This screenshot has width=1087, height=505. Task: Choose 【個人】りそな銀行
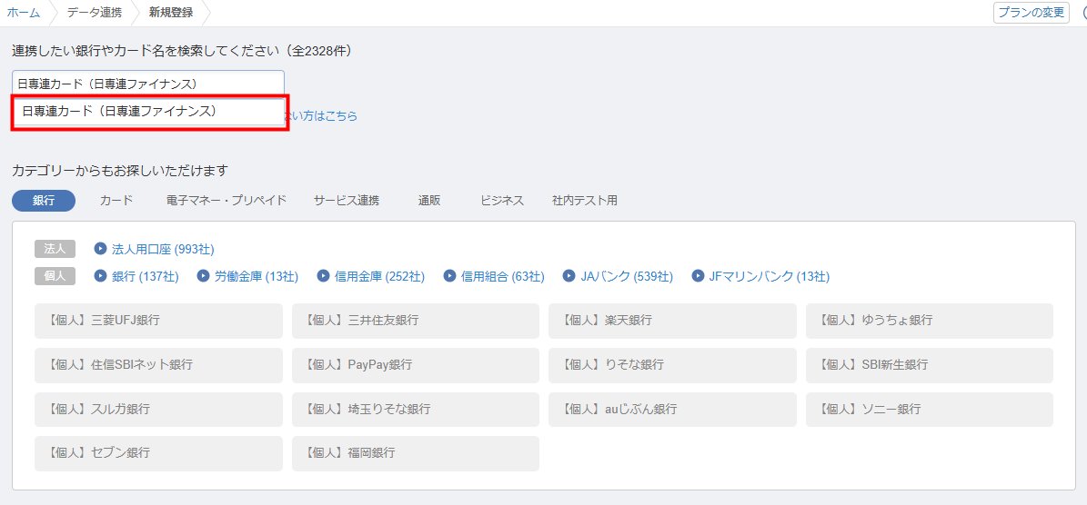672,365
